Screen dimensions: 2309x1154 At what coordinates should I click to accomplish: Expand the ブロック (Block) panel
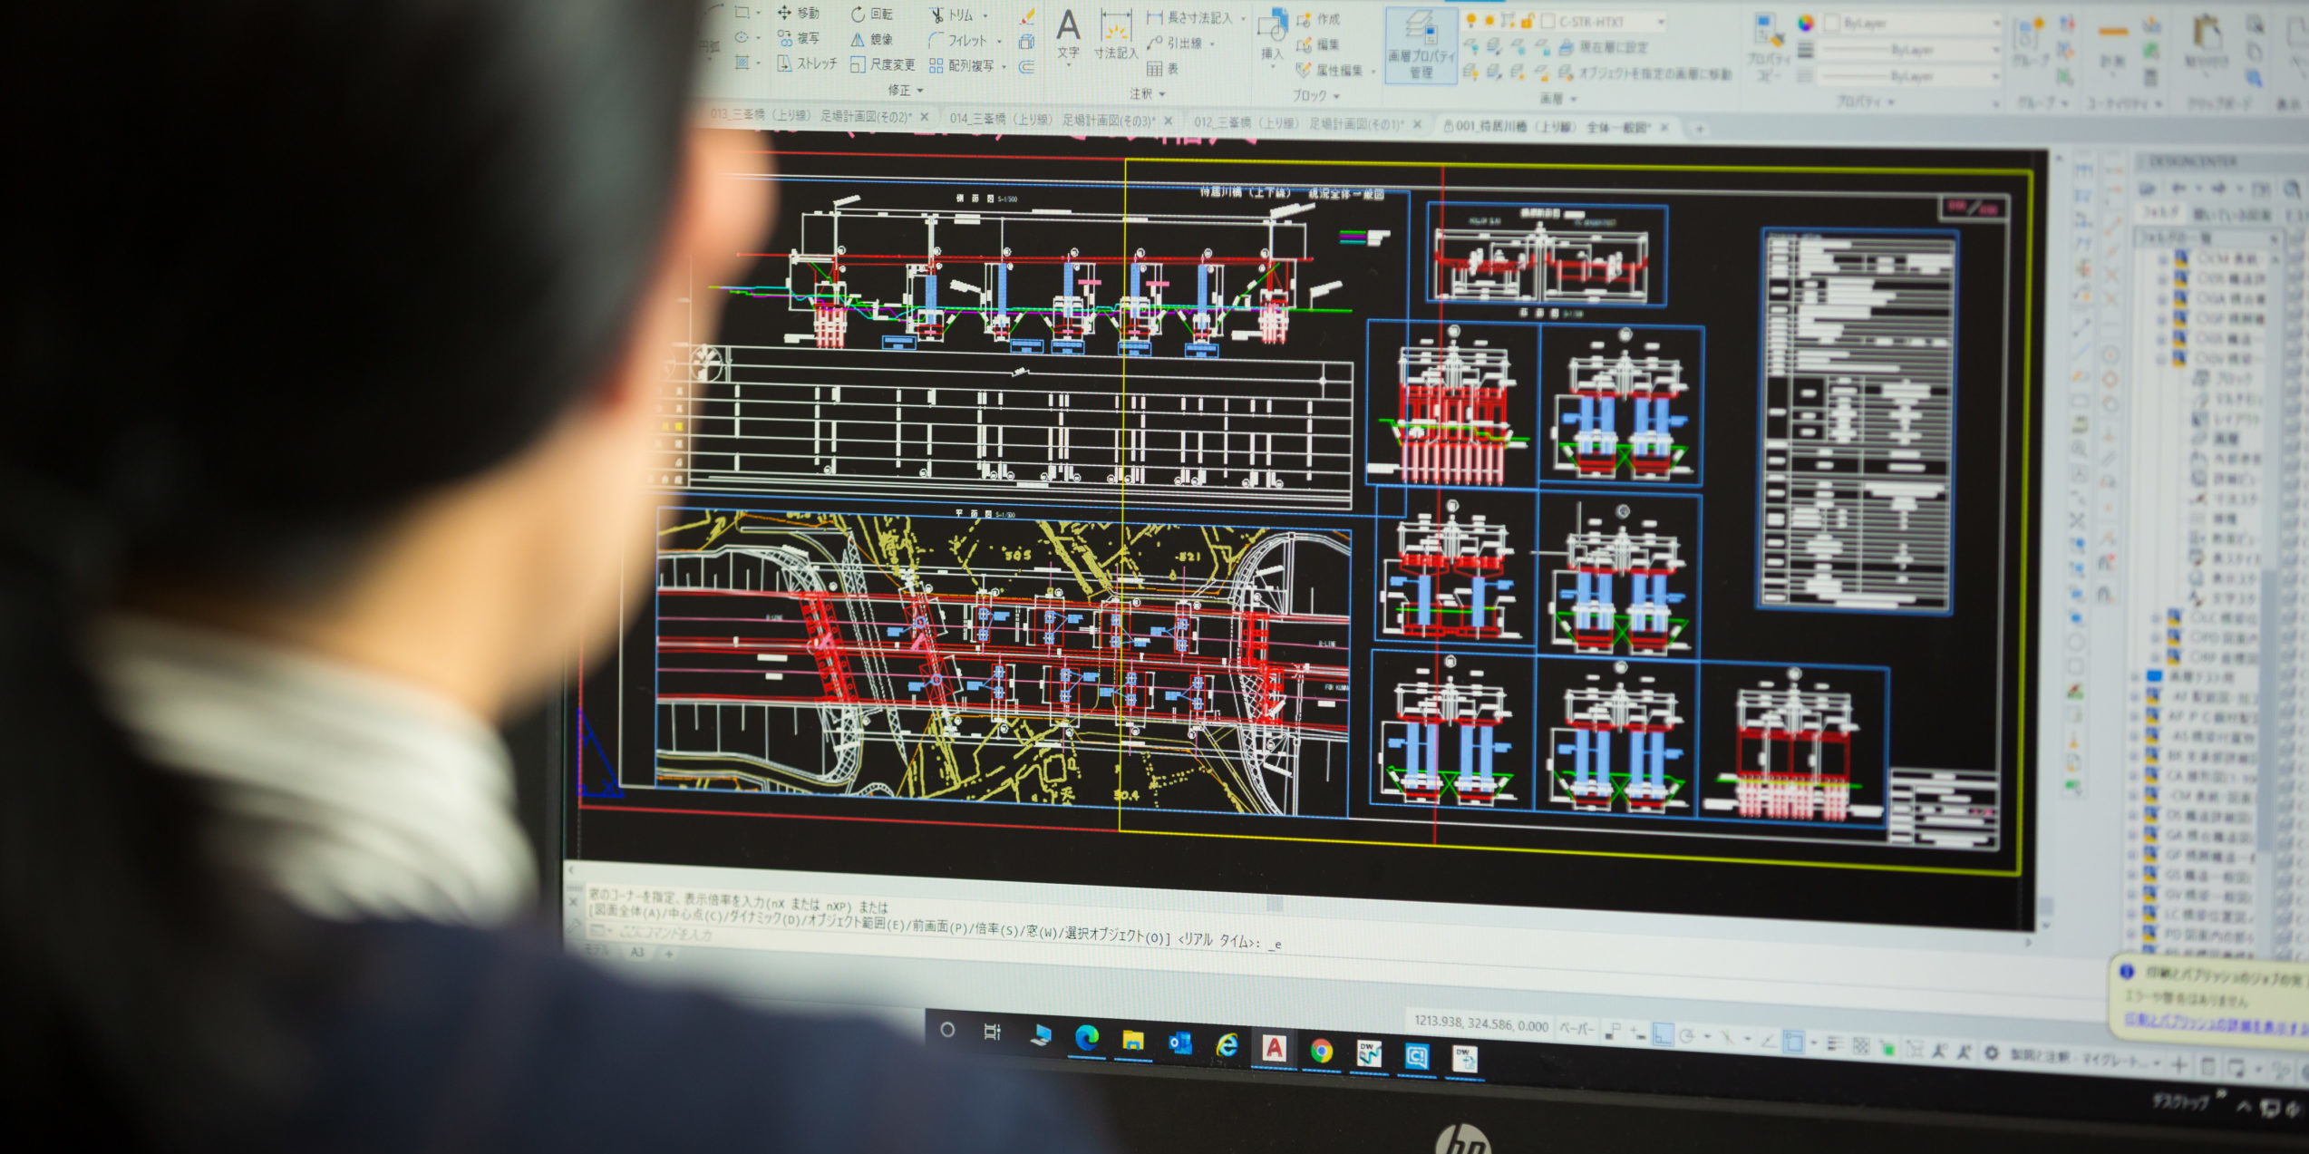tap(1315, 95)
